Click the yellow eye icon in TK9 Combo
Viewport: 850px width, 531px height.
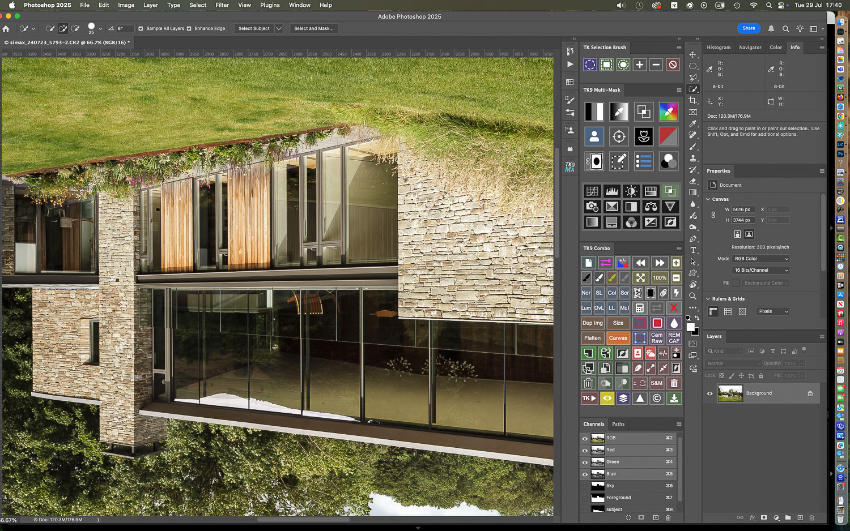pyautogui.click(x=607, y=398)
